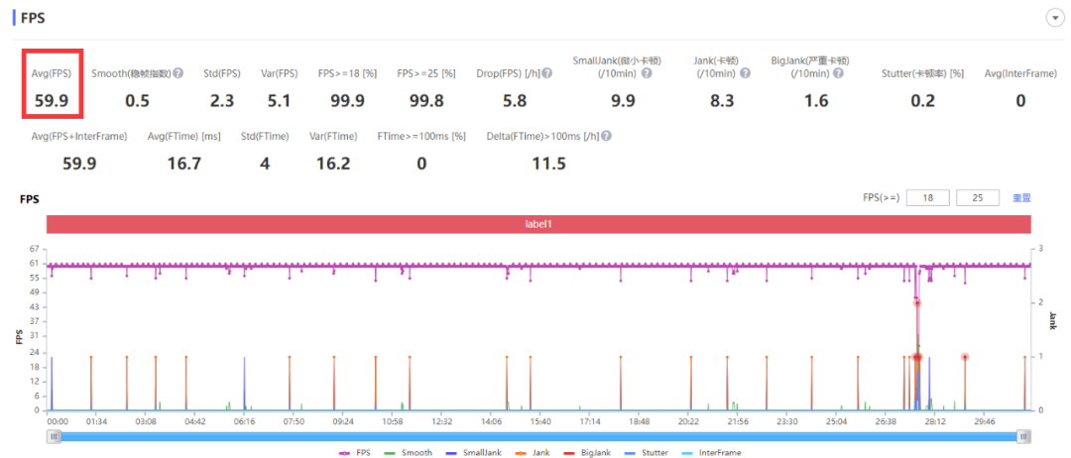Hide the BigJank series in legend
This screenshot has width=1071, height=458.
(587, 452)
